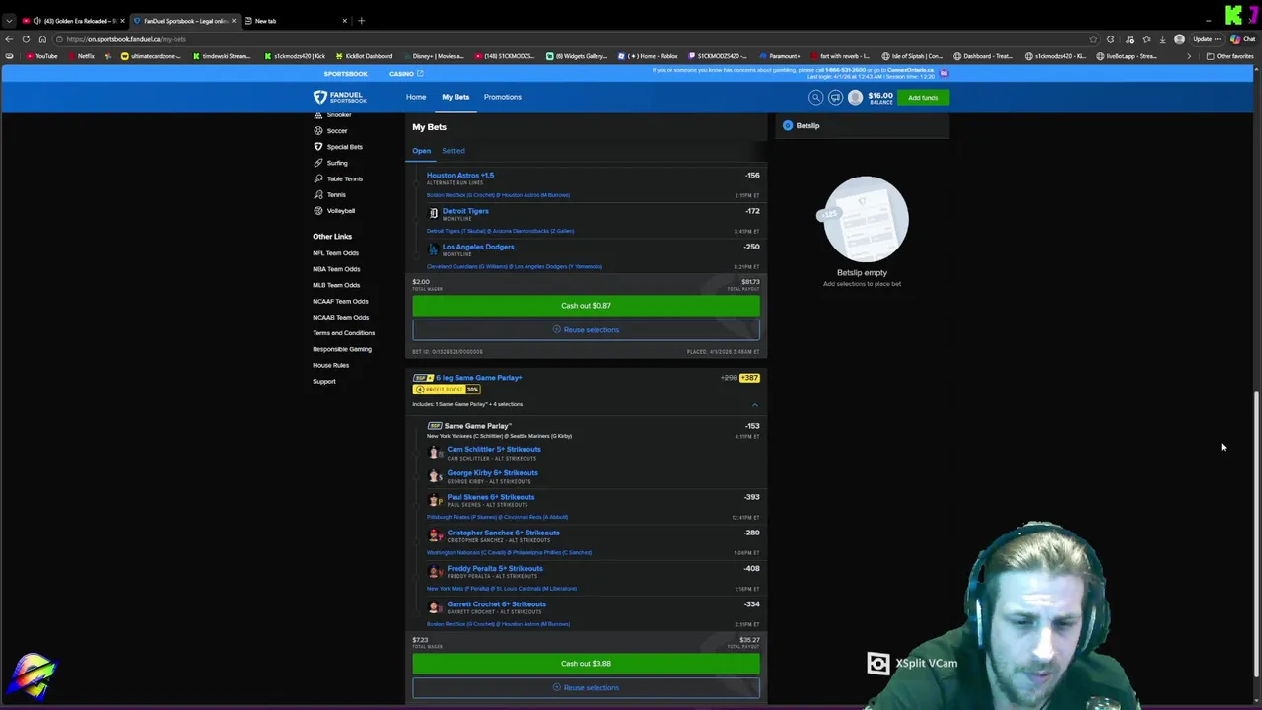Open the Other favorites folder
The image size is (1262, 710).
coord(1229,56)
